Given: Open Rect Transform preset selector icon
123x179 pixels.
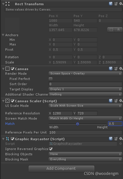Looking at the screenshot, I should coord(116,4).
